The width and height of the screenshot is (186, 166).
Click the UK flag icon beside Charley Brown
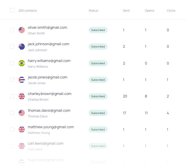[x=22, y=96]
